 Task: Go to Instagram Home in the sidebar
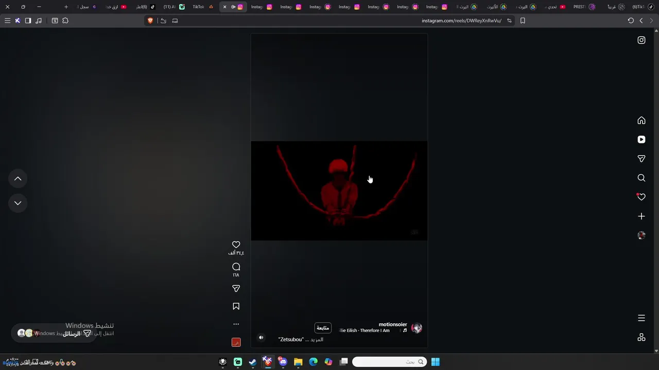tap(641, 120)
